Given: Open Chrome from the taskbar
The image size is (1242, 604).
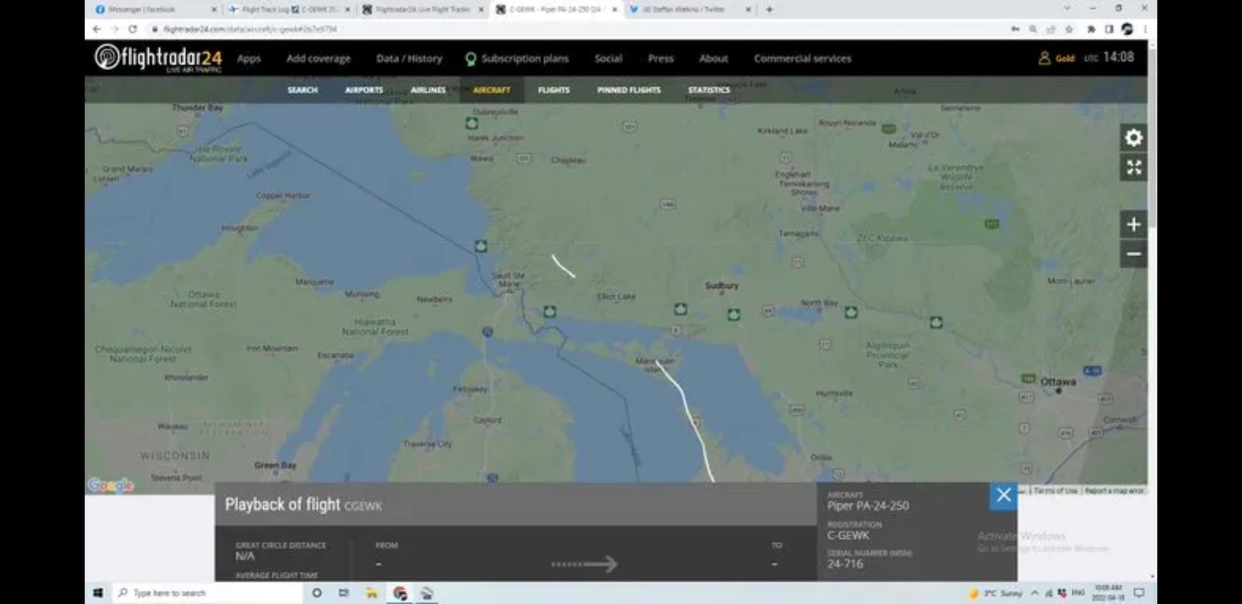Looking at the screenshot, I should click(x=399, y=593).
